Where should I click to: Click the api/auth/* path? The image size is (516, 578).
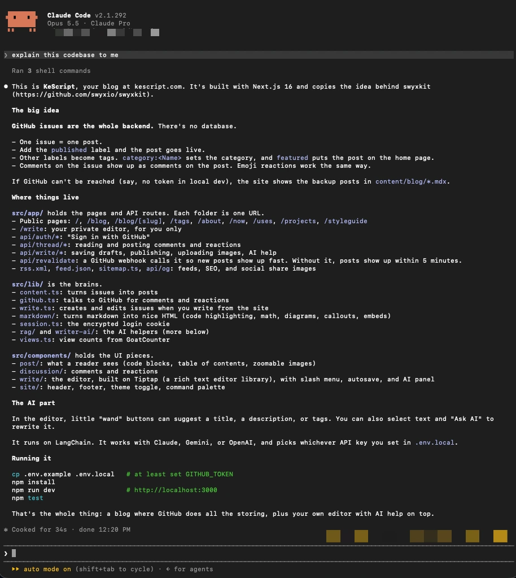tap(40, 237)
